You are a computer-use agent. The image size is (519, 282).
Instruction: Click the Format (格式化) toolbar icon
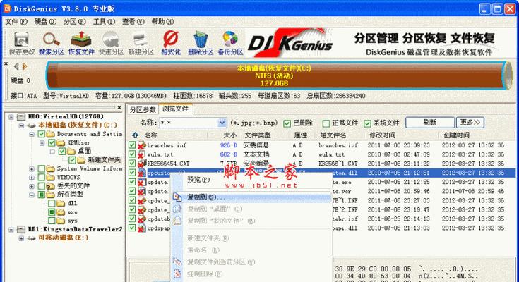(x=171, y=39)
